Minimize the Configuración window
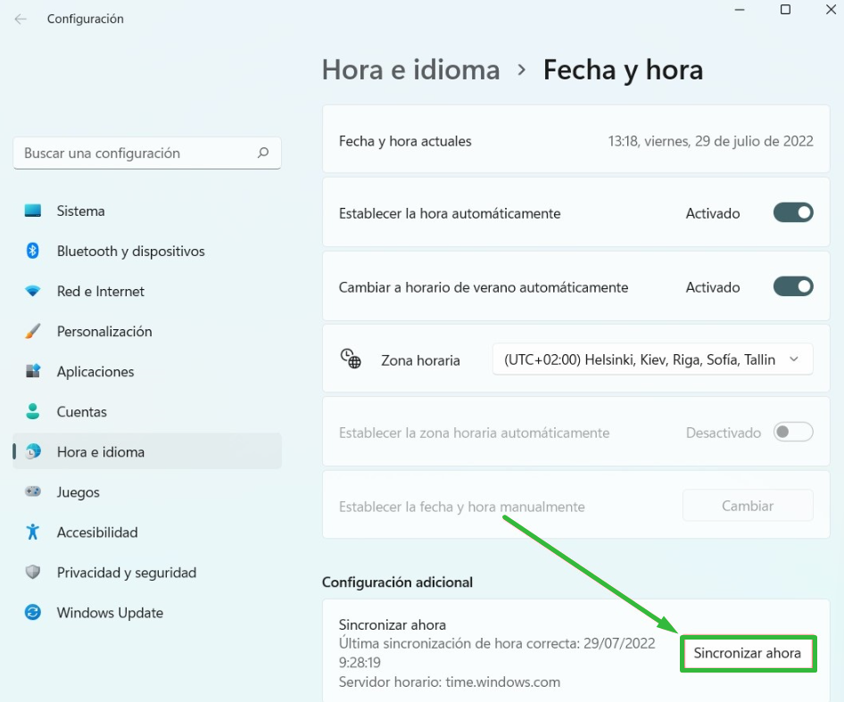The width and height of the screenshot is (844, 702). pyautogui.click(x=741, y=10)
